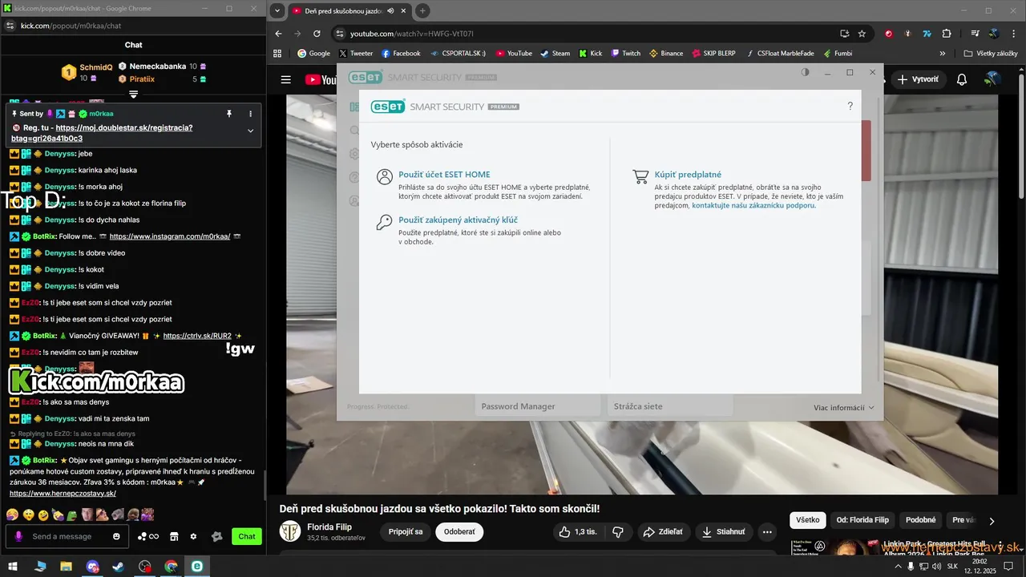Open Binance bookmark
This screenshot has width=1026, height=577.
tap(666, 54)
